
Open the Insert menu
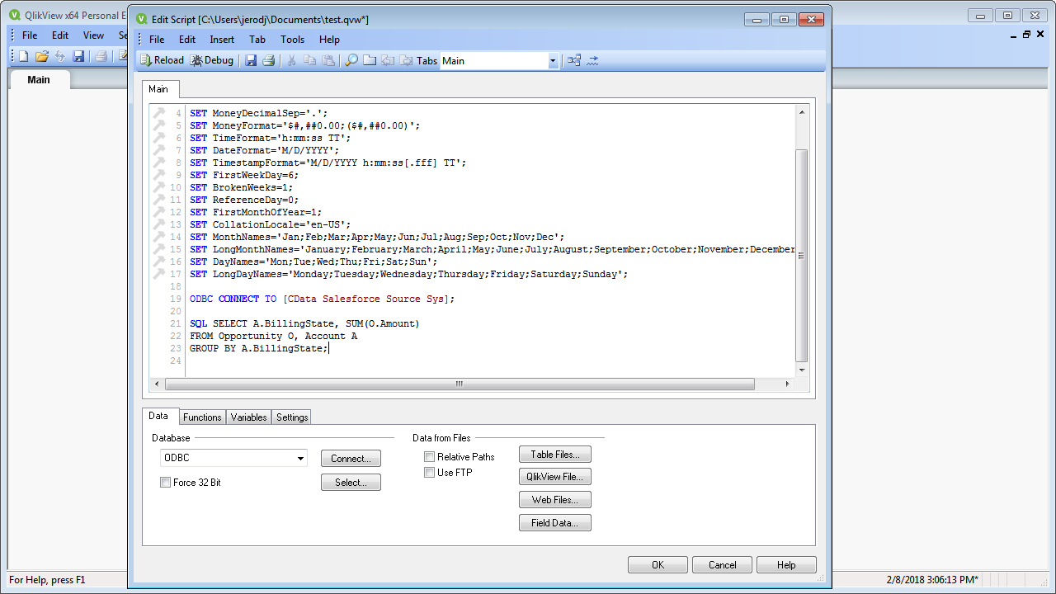click(x=222, y=39)
